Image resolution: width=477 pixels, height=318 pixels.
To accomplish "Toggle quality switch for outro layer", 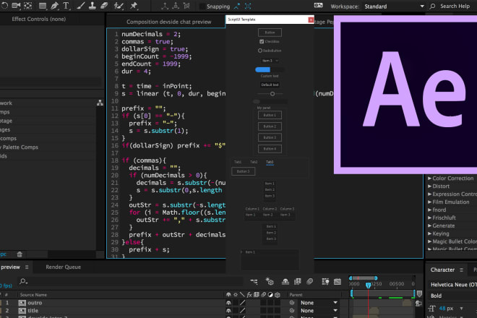I will (242, 303).
